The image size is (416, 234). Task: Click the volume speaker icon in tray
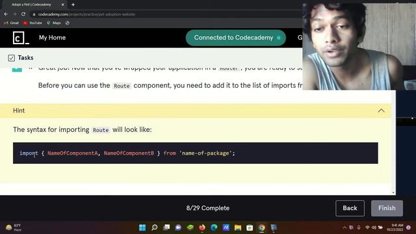(374, 227)
